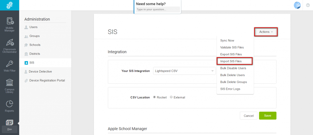This screenshot has width=313, height=135.
Task: Click the help question input field
Action: [x=158, y=9]
